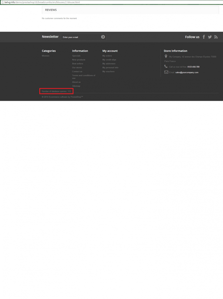Open New products link
Image resolution: width=223 pixels, height=299 pixels.
[79, 60]
